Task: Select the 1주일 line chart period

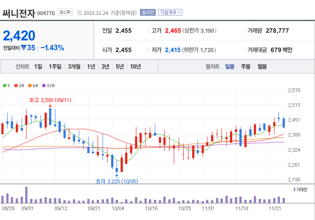Action: click(55, 66)
